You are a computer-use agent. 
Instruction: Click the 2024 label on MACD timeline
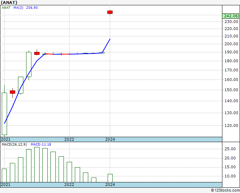coord(110,185)
